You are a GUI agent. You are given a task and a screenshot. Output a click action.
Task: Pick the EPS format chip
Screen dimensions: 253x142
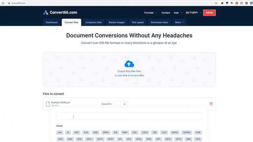click(129, 139)
